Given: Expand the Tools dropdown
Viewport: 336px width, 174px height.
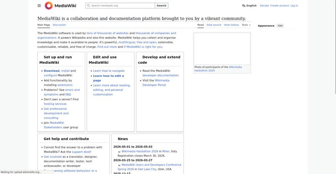Looking at the screenshot, I should (x=246, y=25).
